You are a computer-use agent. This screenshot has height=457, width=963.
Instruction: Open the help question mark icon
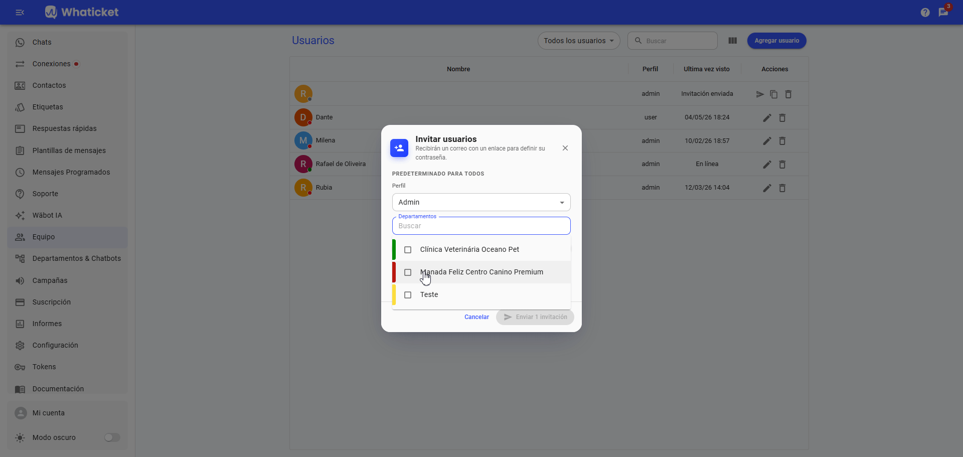(925, 12)
